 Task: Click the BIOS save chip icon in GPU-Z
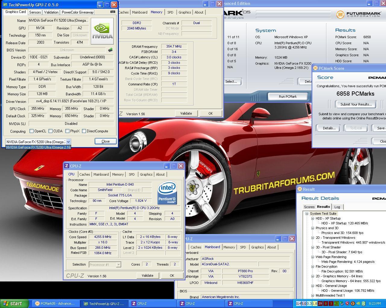coord(110,50)
